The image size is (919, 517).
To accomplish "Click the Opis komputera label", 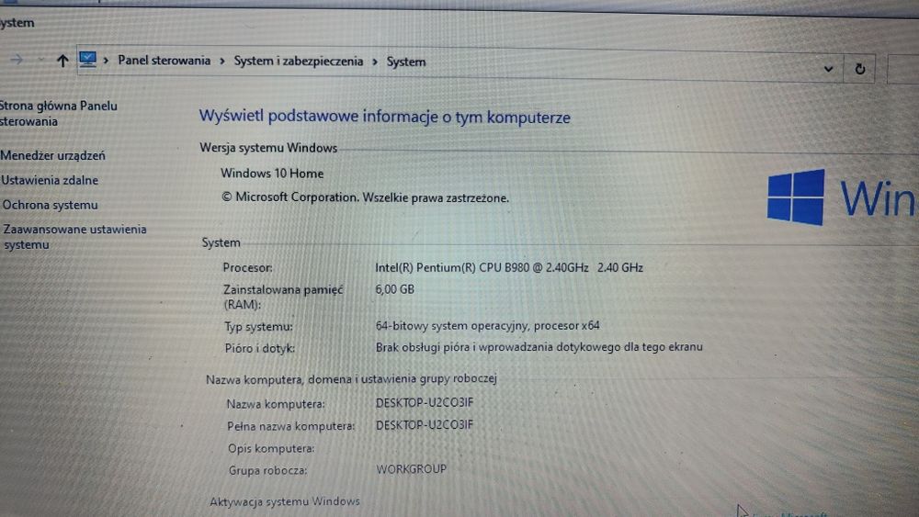I will pyautogui.click(x=271, y=448).
